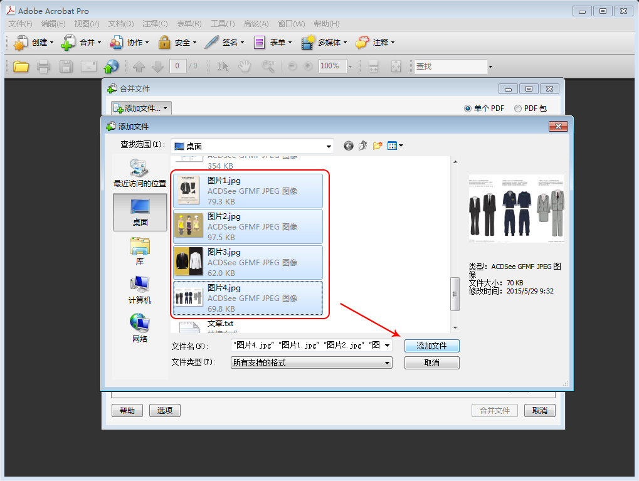
Task: Click the print icon in Acrobat toolbar
Action: pos(44,66)
